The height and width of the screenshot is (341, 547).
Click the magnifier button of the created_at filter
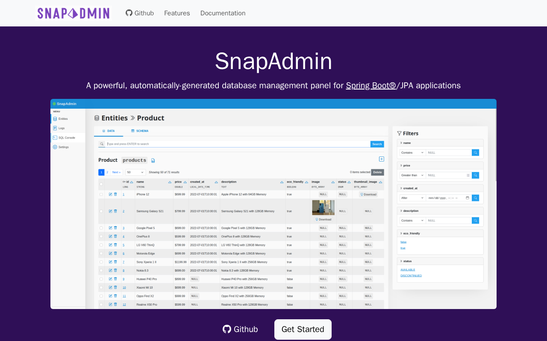tap(475, 198)
